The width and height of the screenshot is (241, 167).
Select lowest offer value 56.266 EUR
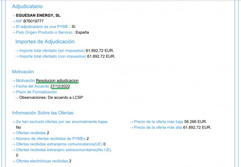[x=196, y=122]
